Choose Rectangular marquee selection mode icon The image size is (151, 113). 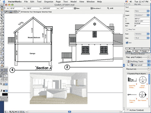[x=15, y=12]
